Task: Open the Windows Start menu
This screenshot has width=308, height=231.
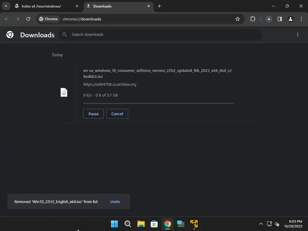Action: [114, 224]
